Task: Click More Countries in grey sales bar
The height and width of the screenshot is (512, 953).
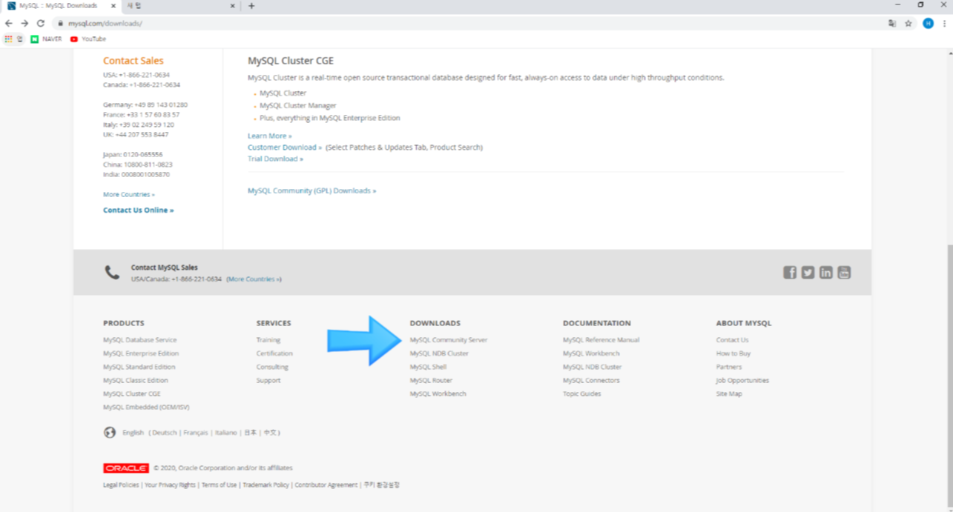Action: click(254, 279)
